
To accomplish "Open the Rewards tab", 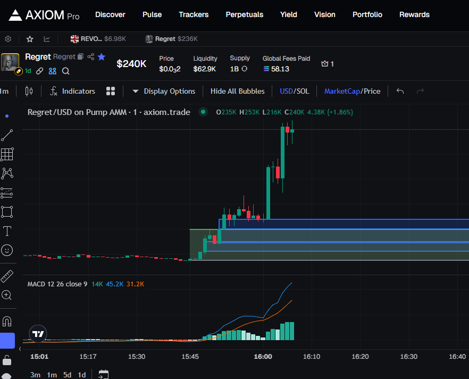I will pyautogui.click(x=414, y=15).
